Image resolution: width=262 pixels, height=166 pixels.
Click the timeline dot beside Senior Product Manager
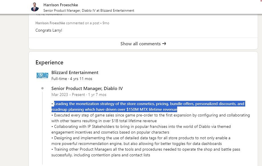(x=42, y=88)
